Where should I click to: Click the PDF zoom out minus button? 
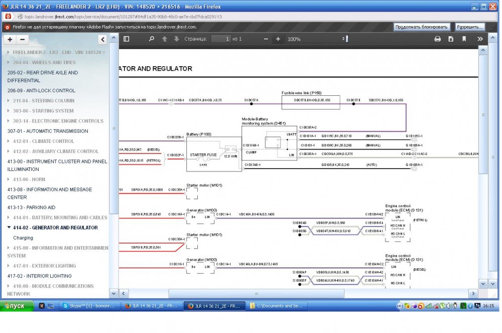[266, 39]
